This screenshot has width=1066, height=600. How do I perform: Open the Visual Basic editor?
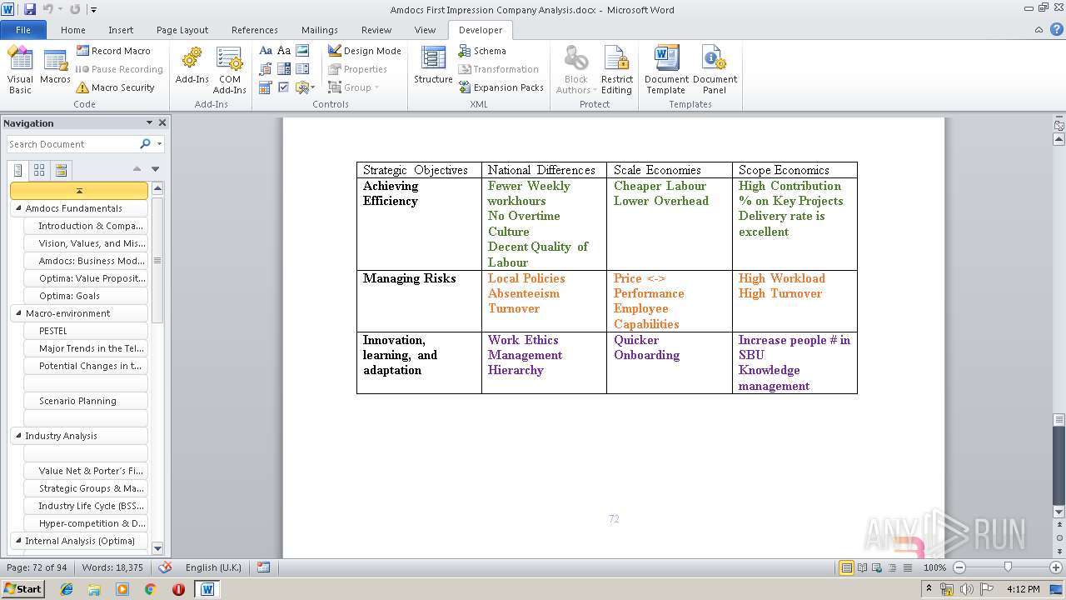click(20, 70)
